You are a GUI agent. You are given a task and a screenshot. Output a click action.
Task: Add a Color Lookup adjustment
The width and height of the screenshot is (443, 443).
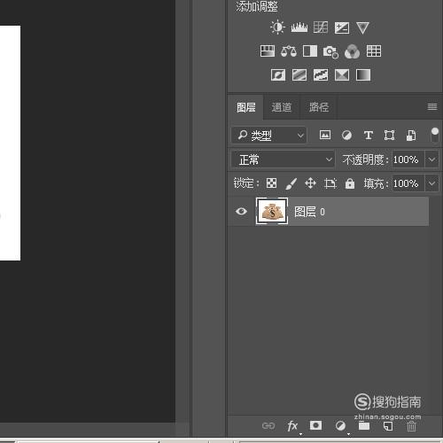coord(374,51)
